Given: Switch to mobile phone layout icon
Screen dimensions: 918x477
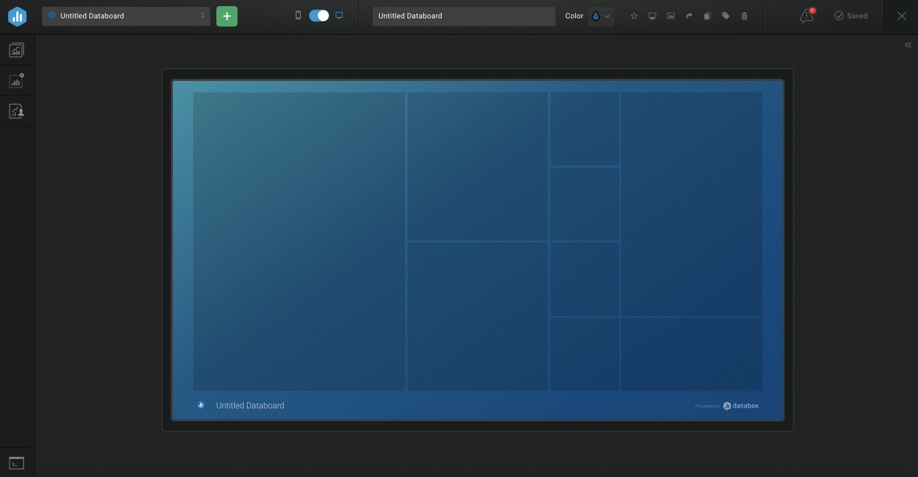Looking at the screenshot, I should (x=298, y=16).
